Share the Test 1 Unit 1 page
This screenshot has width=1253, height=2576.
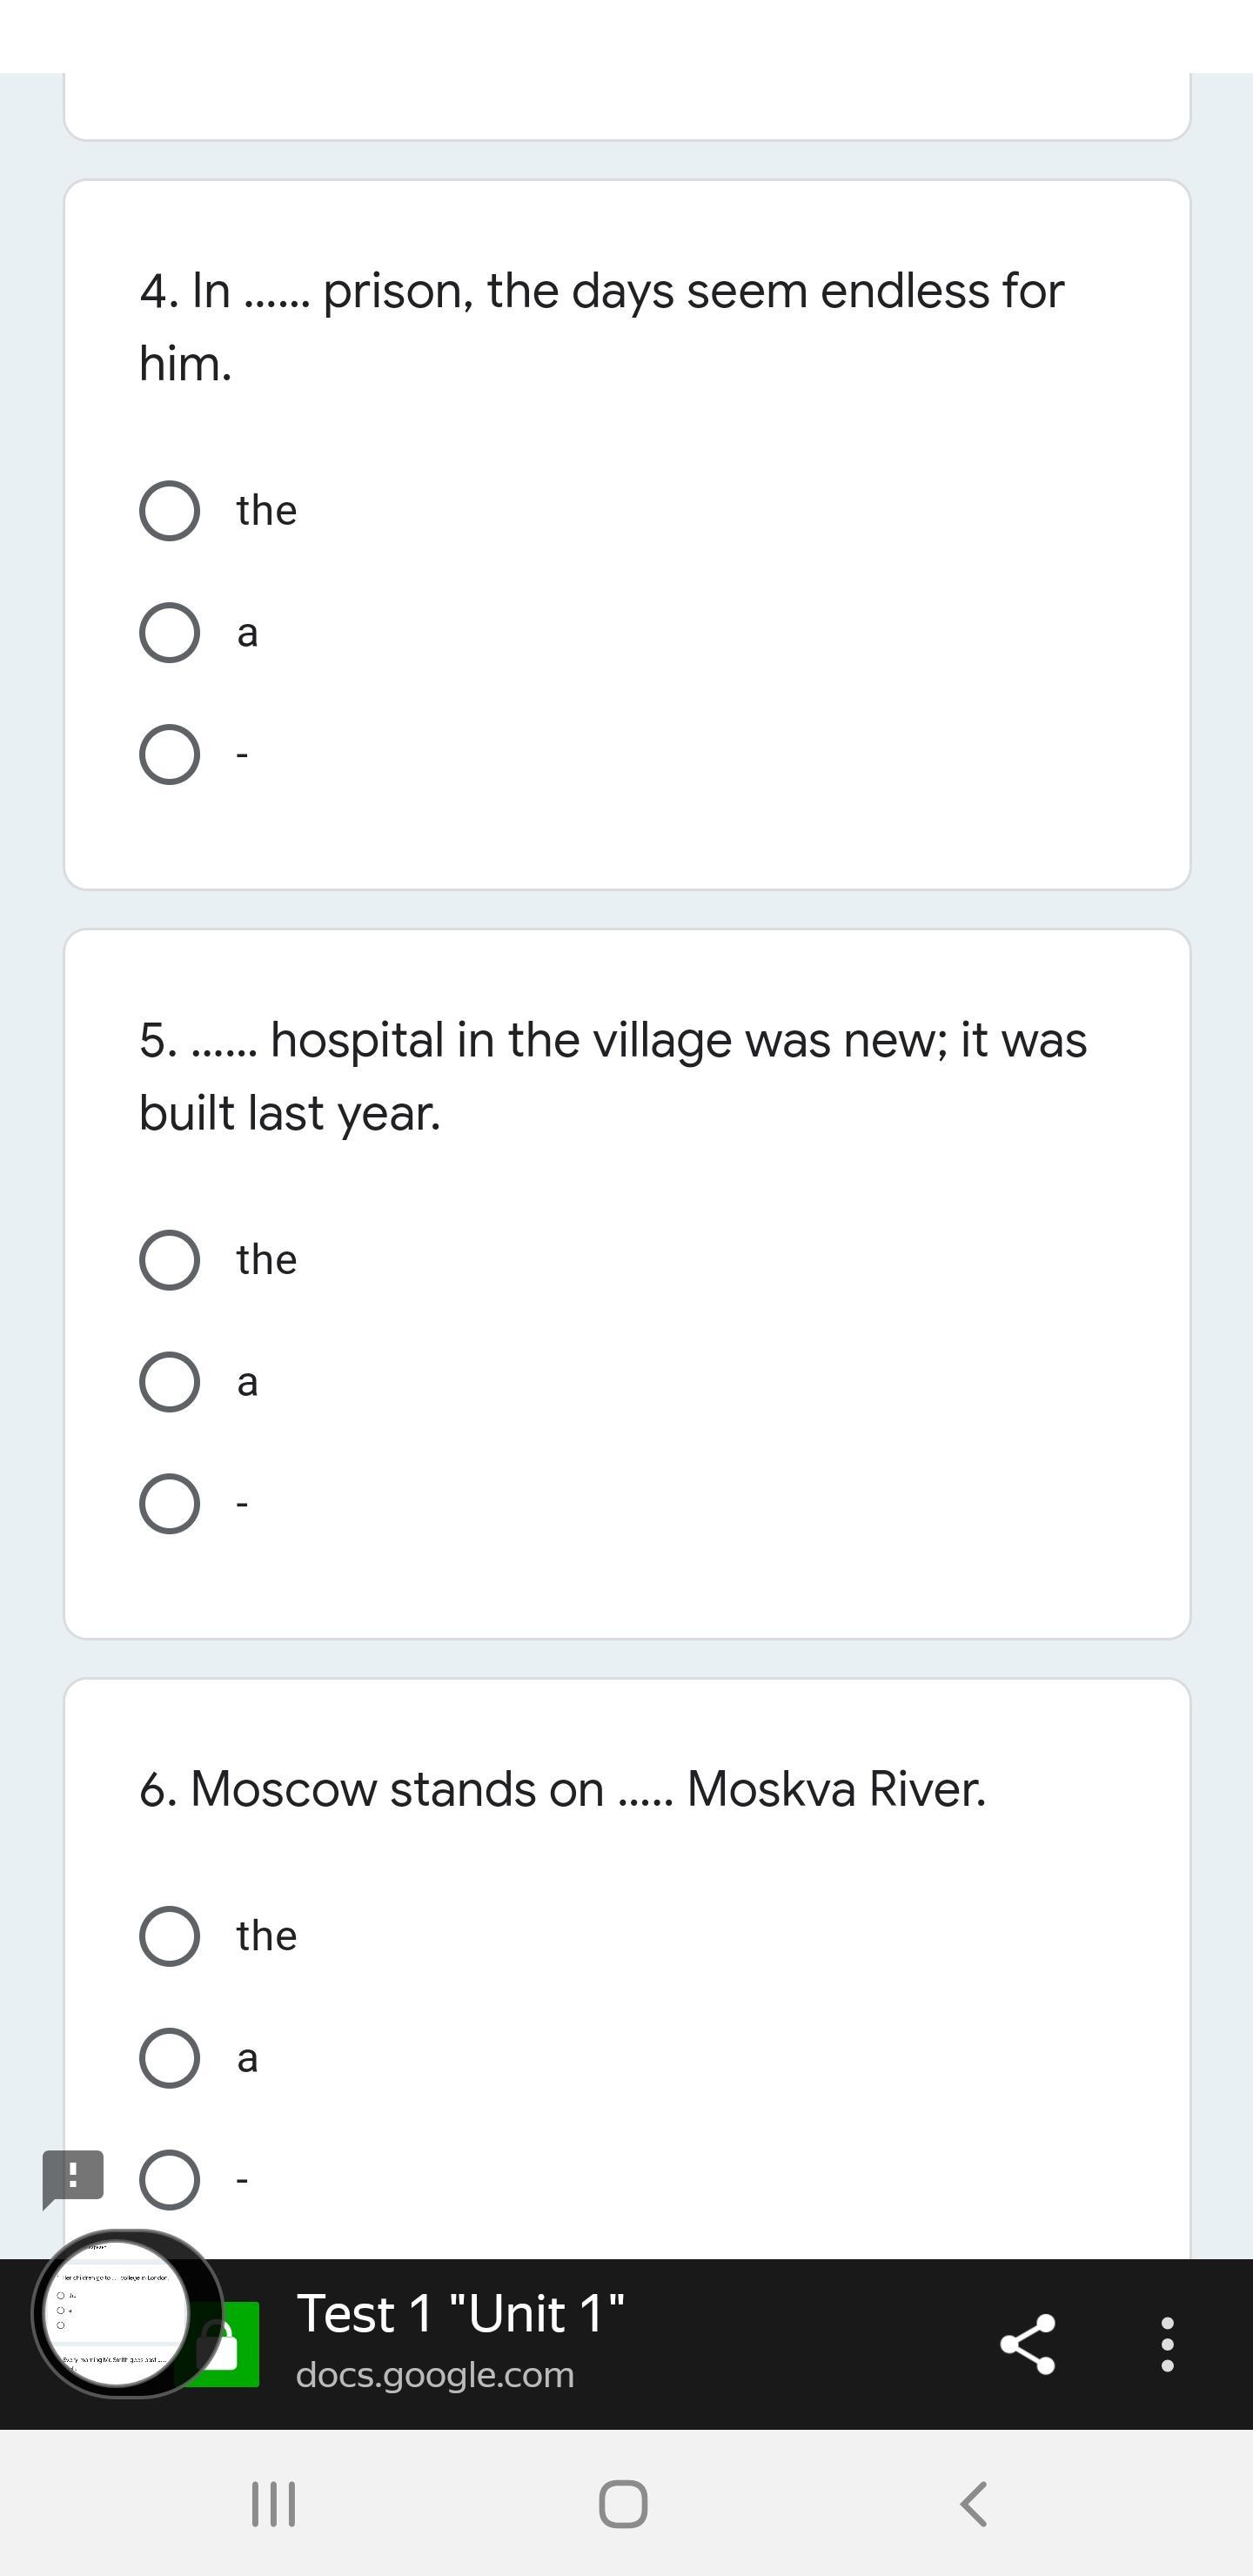pos(1028,2344)
